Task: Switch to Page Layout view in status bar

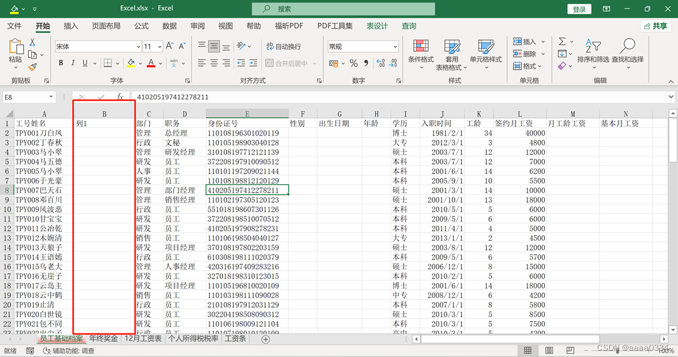Action: [x=549, y=351]
